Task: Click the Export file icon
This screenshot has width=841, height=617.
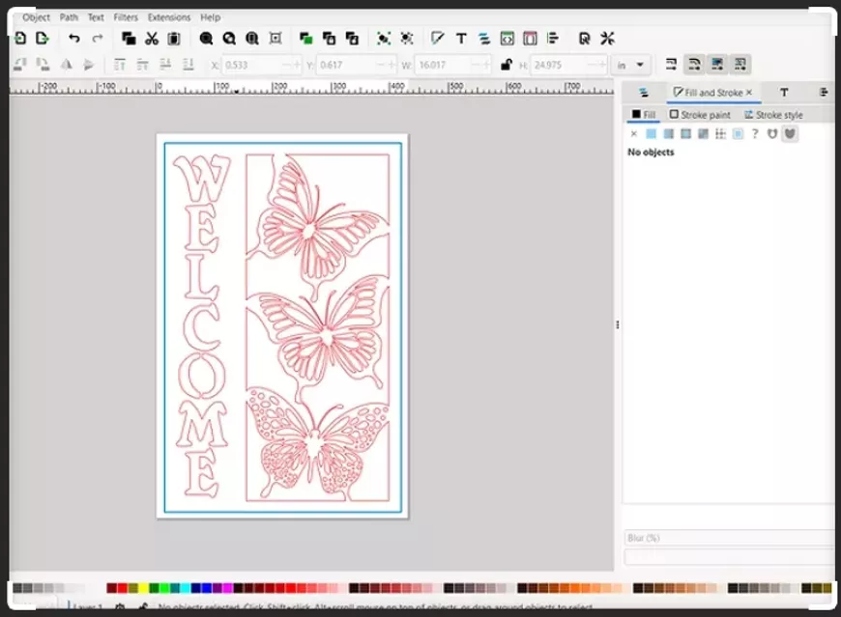Action: (43, 38)
